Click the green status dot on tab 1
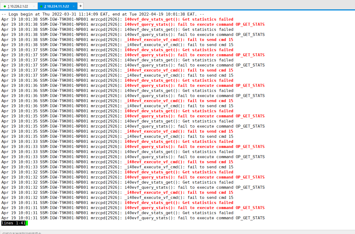Screen dimensions: 355x234 (5, 6)
